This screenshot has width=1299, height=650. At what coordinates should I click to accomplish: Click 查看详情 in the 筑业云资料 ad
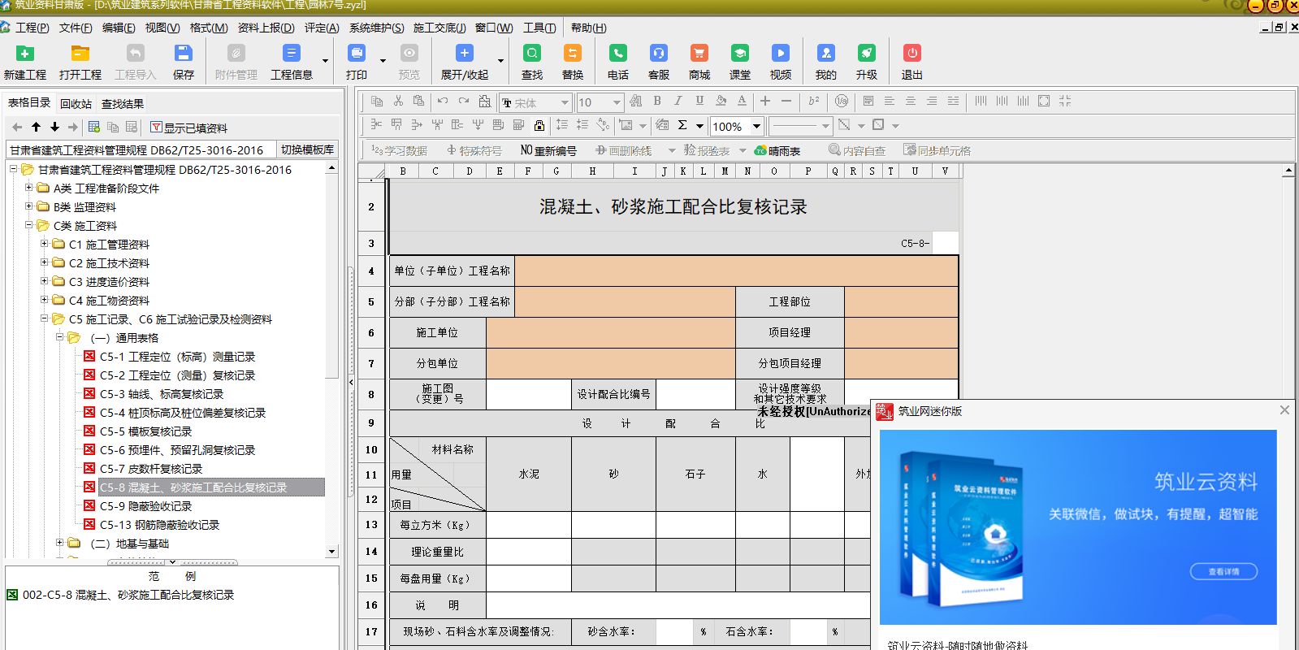pos(1223,571)
